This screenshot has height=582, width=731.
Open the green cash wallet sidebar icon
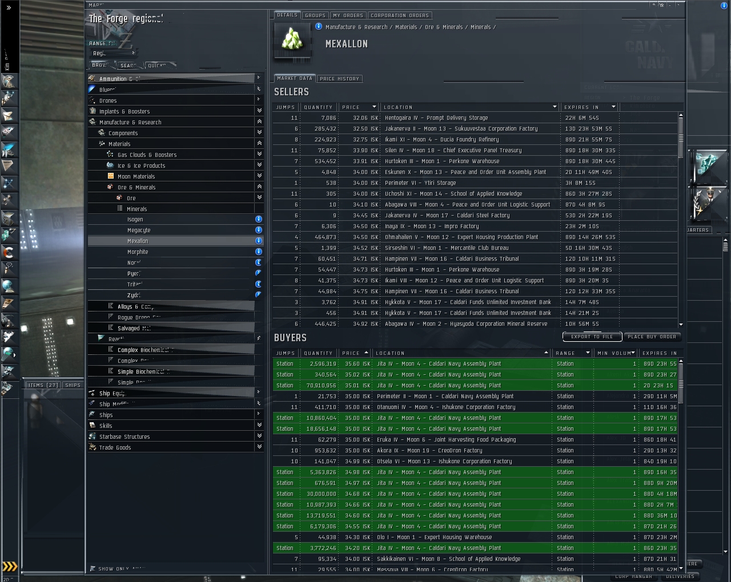coord(8,235)
